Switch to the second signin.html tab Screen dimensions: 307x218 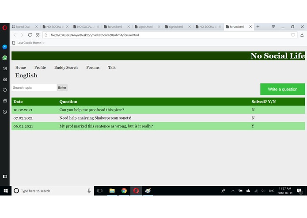pyautogui.click(x=176, y=26)
